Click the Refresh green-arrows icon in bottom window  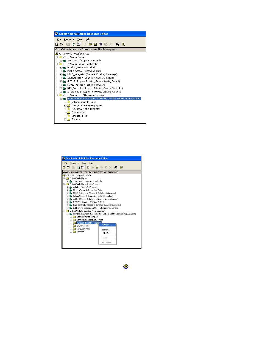tap(78, 167)
